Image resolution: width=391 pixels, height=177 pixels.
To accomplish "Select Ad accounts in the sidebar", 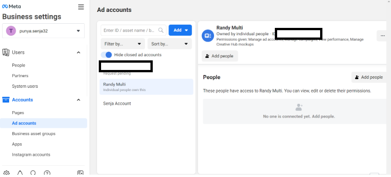I will [43, 123].
